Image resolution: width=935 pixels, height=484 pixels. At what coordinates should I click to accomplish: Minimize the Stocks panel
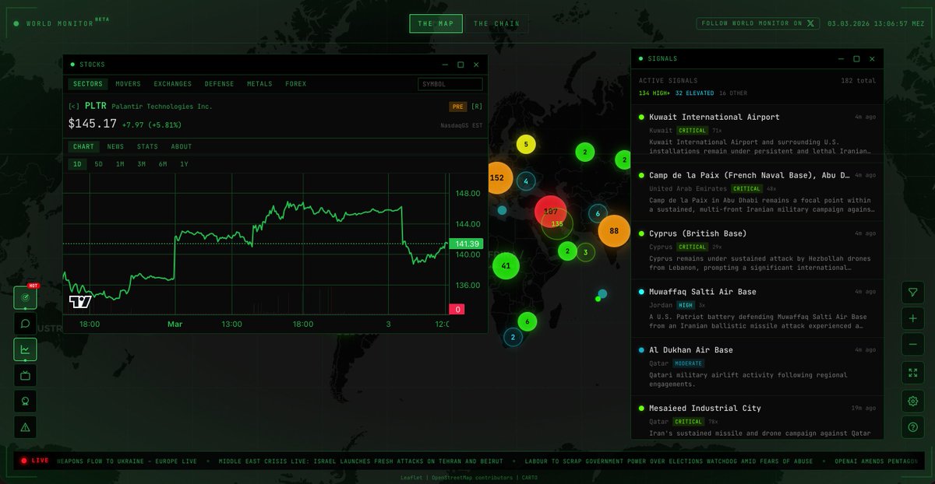point(445,65)
